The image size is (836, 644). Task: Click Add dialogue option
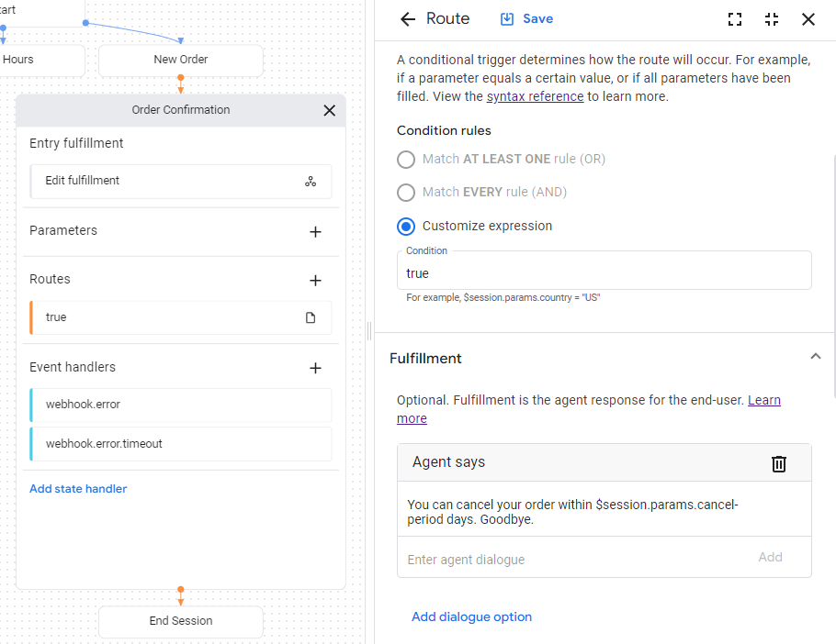click(471, 616)
